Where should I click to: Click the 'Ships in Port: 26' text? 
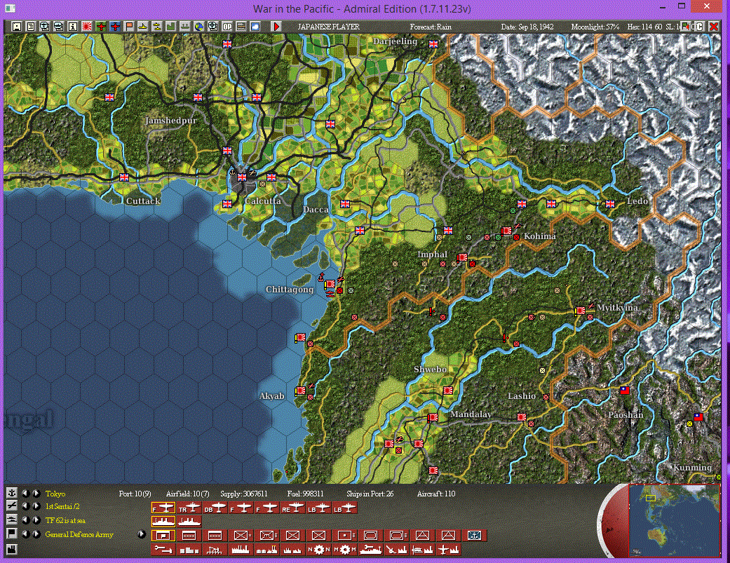[x=370, y=494]
